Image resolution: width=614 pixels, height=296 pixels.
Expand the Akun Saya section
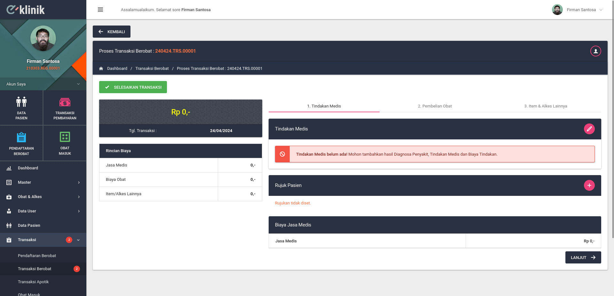pos(43,84)
